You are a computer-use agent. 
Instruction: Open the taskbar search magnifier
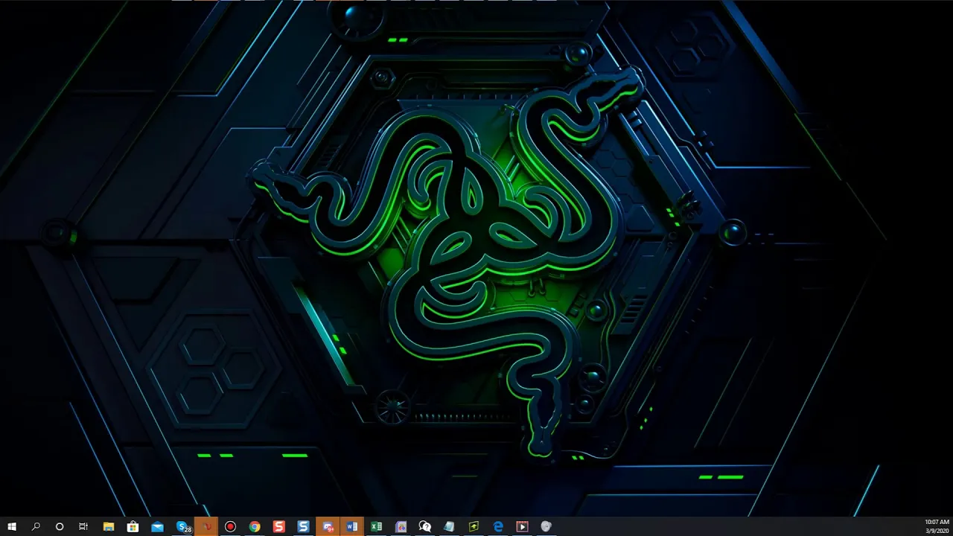(x=36, y=526)
